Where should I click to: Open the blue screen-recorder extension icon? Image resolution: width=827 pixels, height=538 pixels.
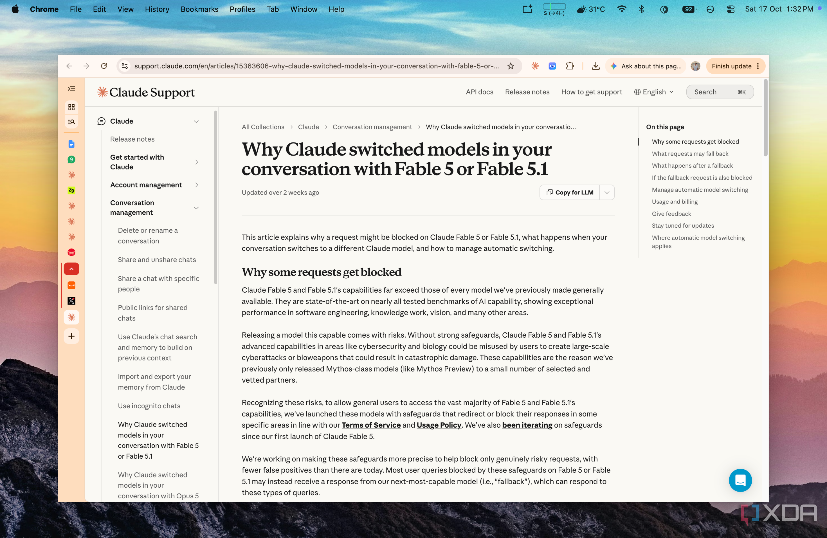click(552, 66)
